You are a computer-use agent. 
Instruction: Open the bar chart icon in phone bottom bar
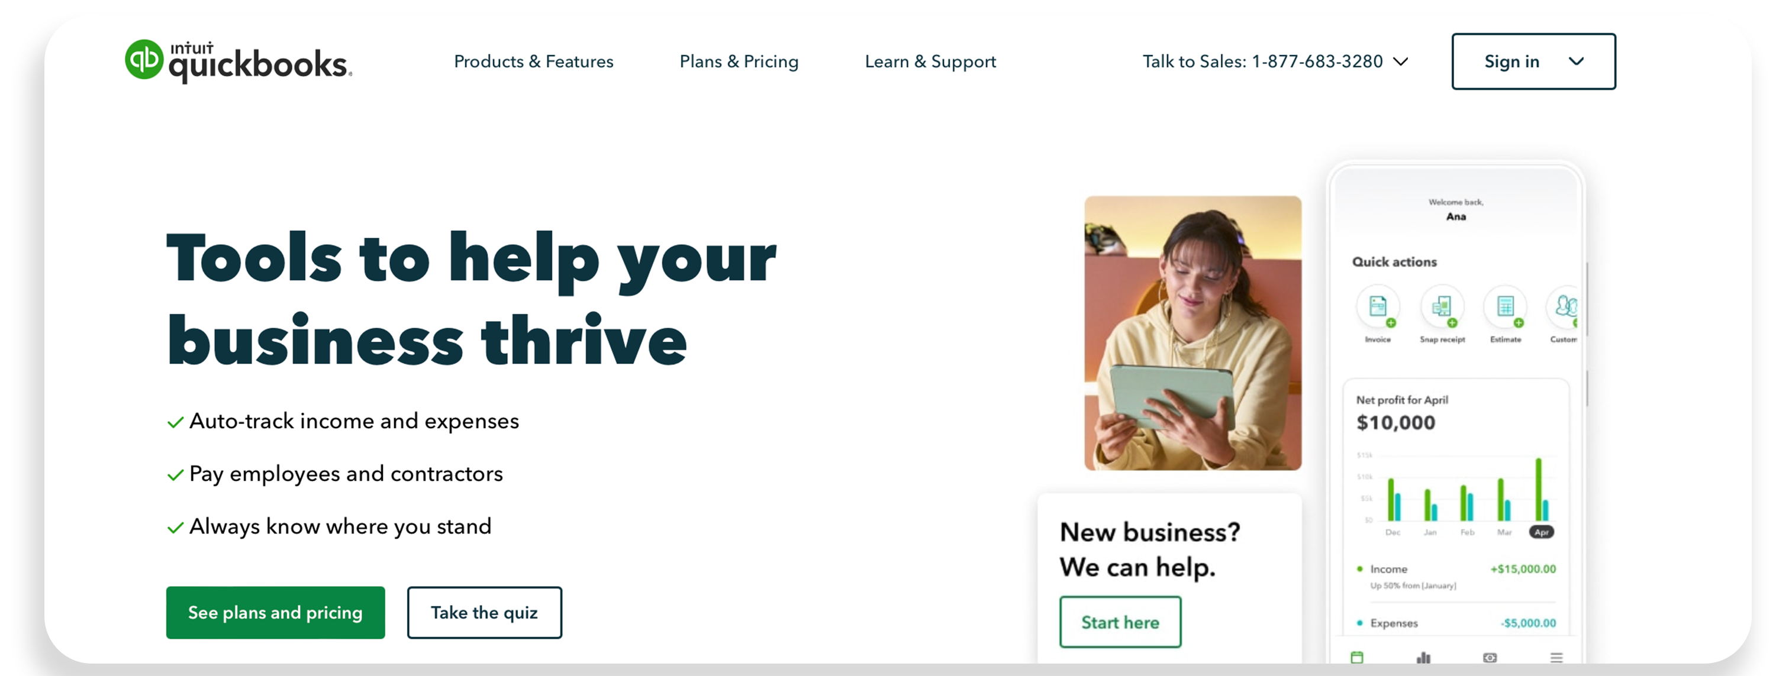(x=1423, y=658)
